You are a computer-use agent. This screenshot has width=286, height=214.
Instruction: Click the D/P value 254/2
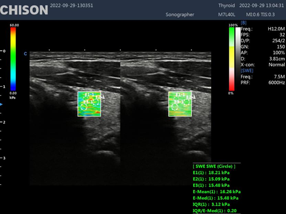point(278,41)
